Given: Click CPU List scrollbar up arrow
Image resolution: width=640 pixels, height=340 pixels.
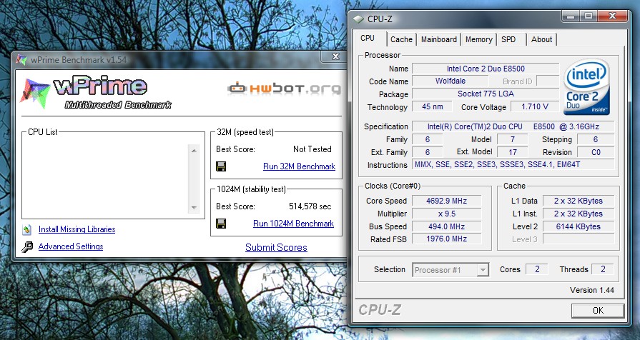Looking at the screenshot, I should [x=194, y=151].
